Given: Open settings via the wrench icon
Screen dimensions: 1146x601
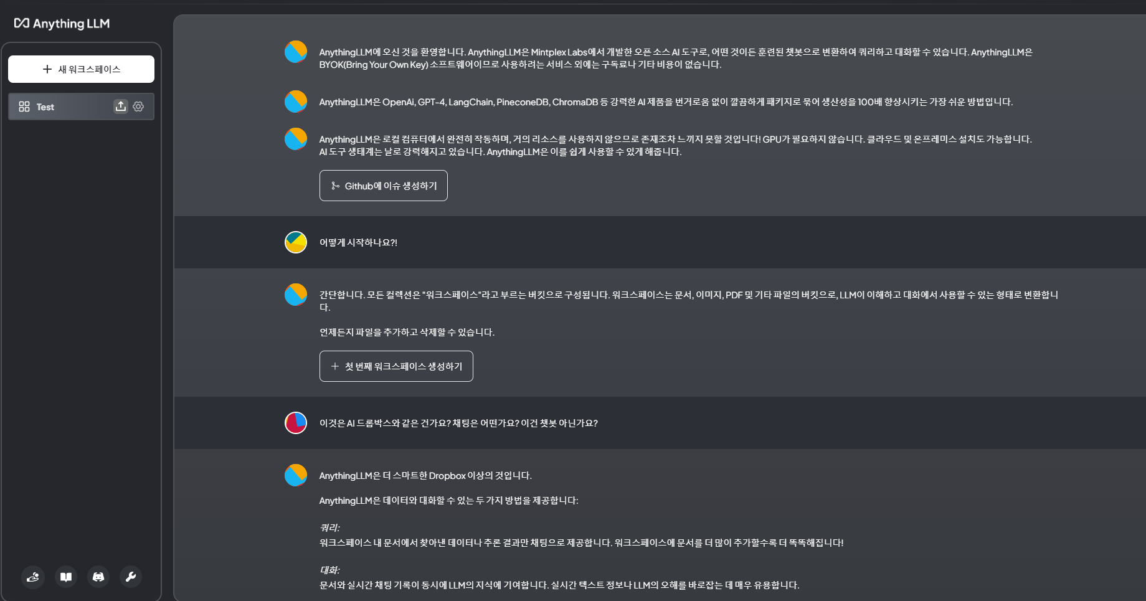Looking at the screenshot, I should [x=131, y=577].
